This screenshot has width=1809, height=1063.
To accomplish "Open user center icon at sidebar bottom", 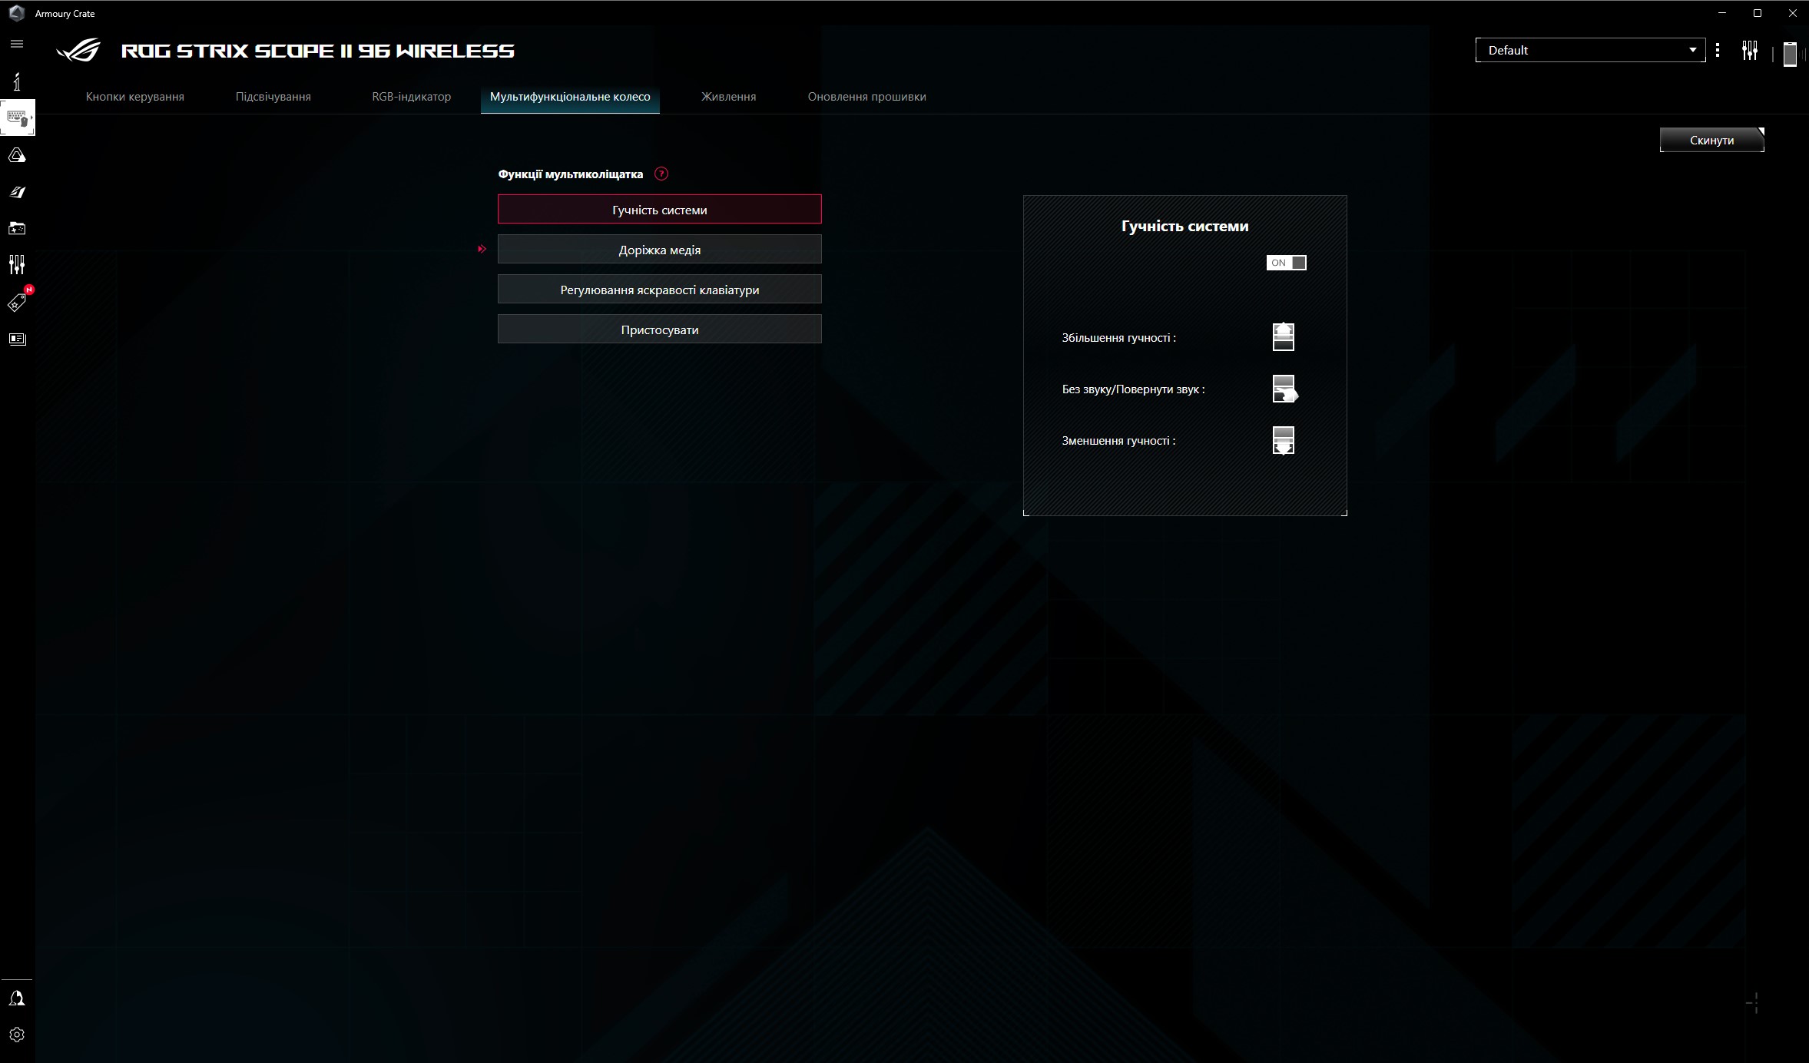I will tap(17, 998).
